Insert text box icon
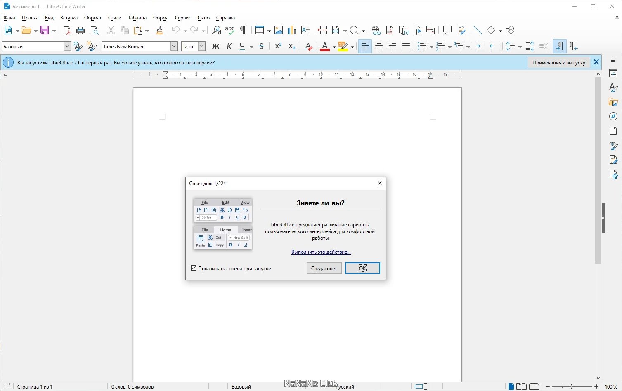The height and width of the screenshot is (391, 622). (306, 30)
